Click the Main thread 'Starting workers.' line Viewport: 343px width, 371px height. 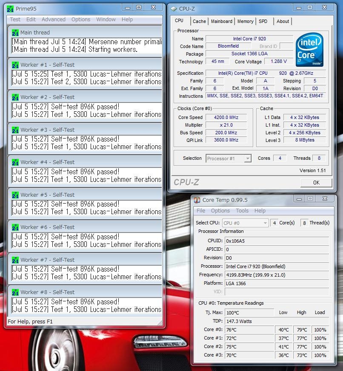[x=74, y=49]
